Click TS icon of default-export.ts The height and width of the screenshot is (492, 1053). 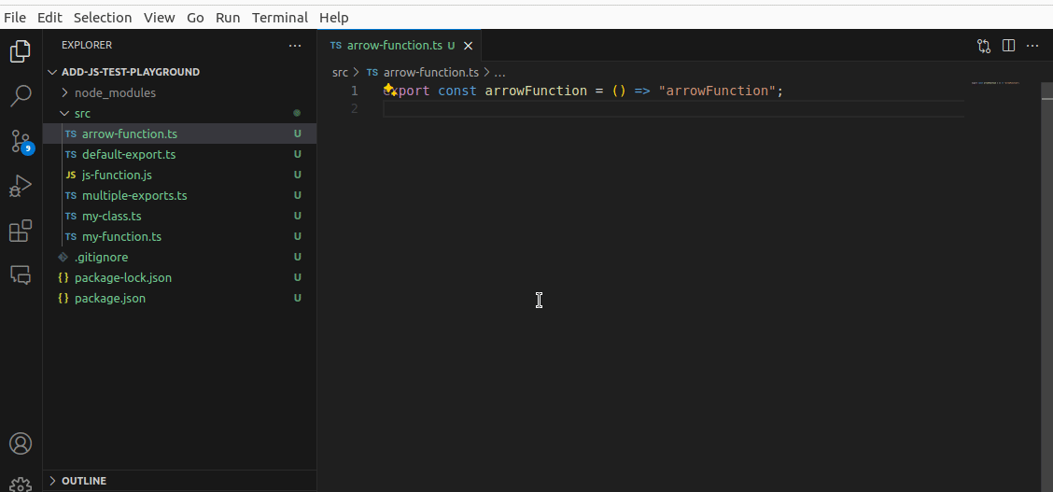pos(71,154)
